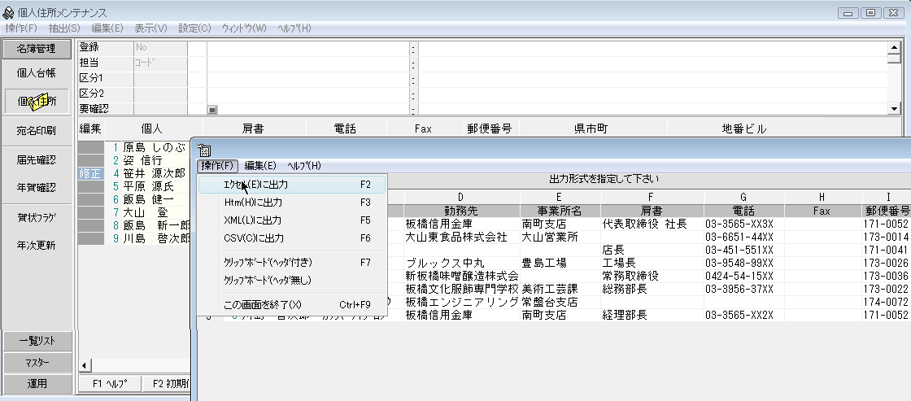Open 年賀確認 in sidebar
911x401 pixels.
coord(37,188)
